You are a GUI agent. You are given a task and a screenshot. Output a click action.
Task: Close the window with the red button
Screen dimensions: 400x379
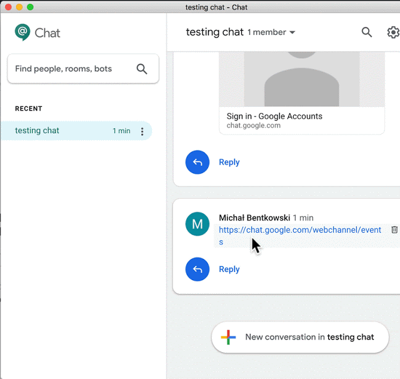click(x=8, y=7)
